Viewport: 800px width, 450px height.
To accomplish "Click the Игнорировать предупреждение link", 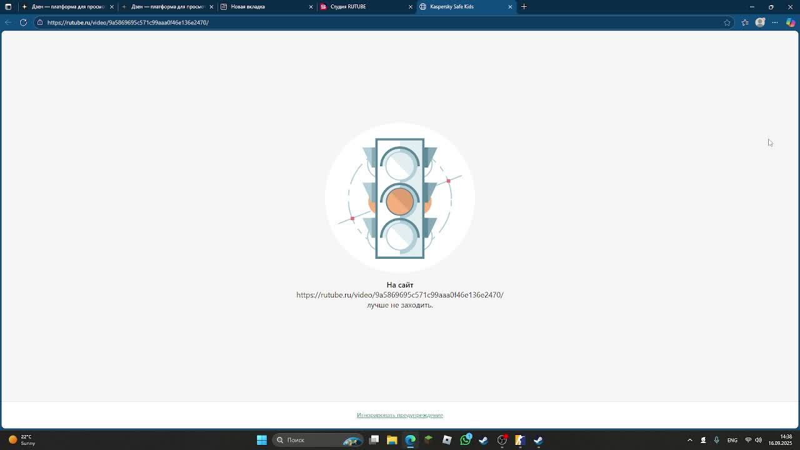I will click(400, 415).
